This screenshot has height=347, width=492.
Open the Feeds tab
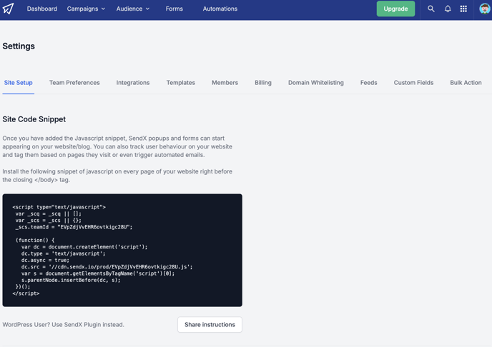click(369, 83)
